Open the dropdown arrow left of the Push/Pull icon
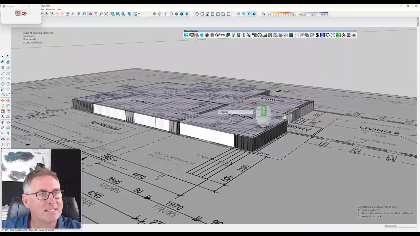This screenshot has height=236, width=420. point(42,14)
